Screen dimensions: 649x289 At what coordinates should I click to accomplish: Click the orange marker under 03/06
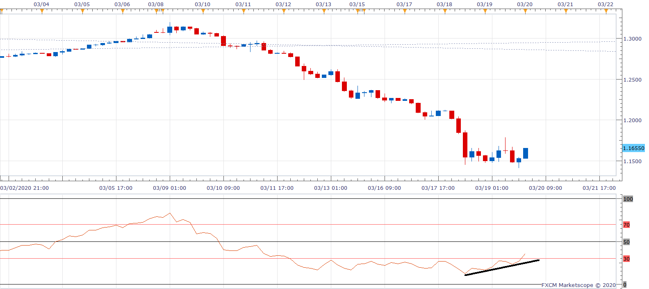pos(123,11)
